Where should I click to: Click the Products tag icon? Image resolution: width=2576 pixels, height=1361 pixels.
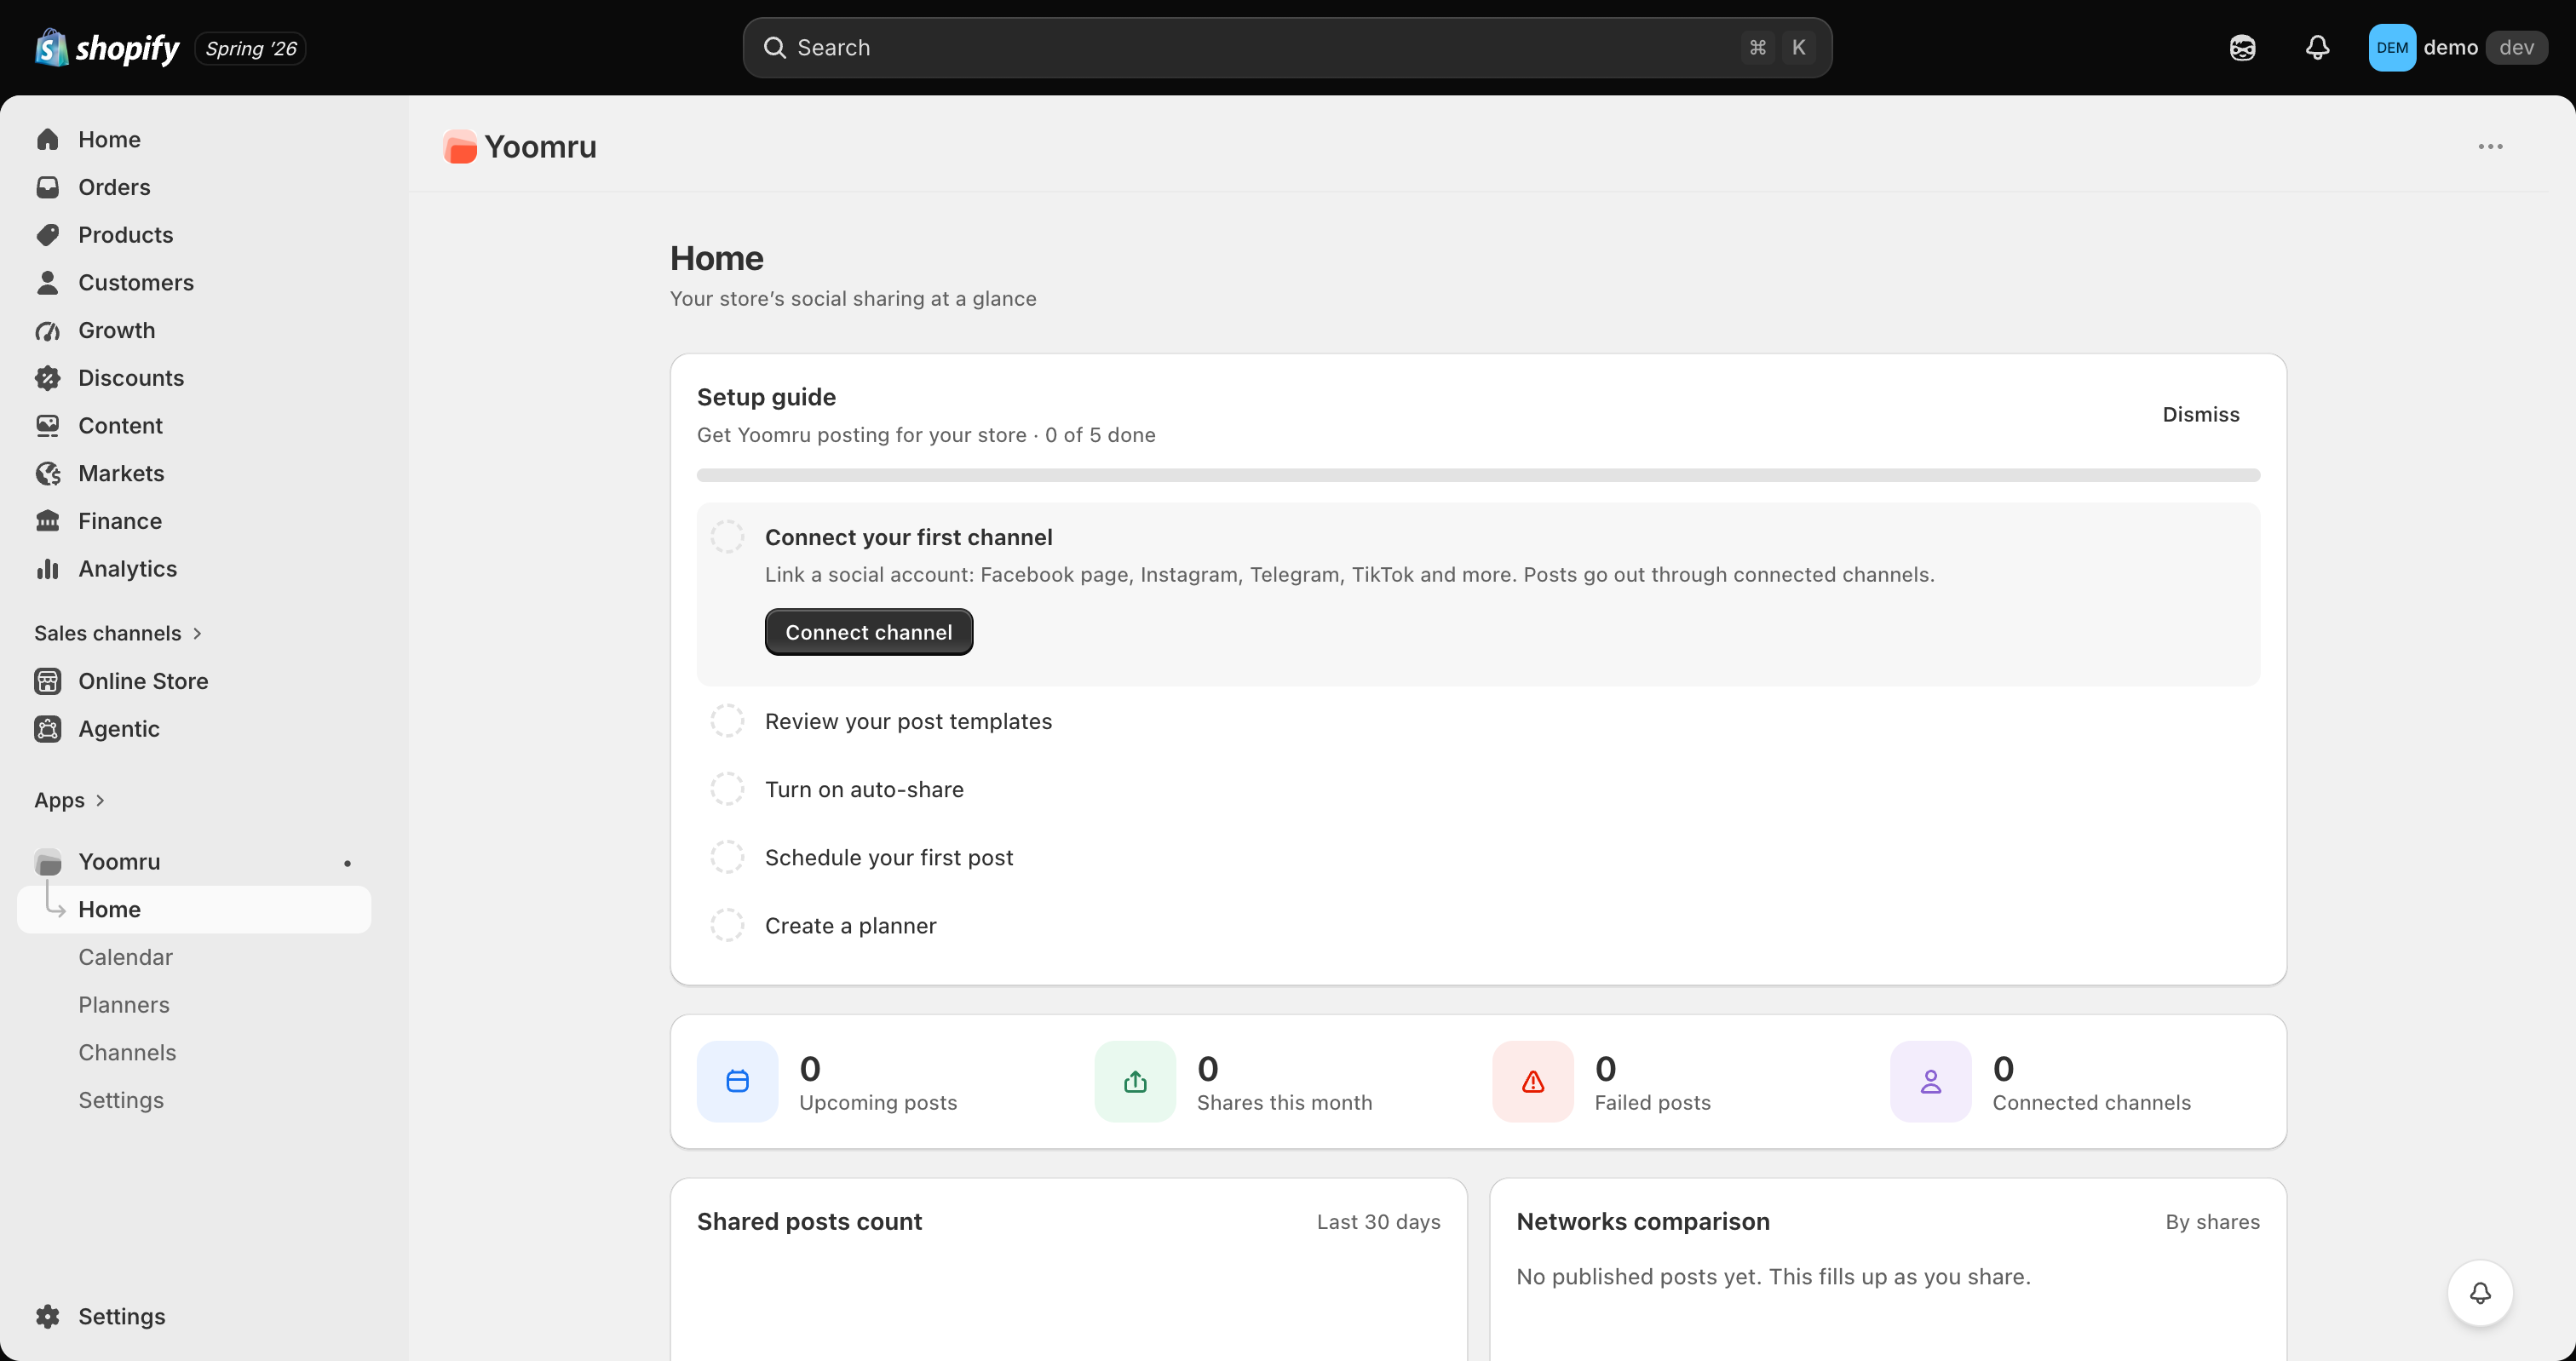point(47,235)
